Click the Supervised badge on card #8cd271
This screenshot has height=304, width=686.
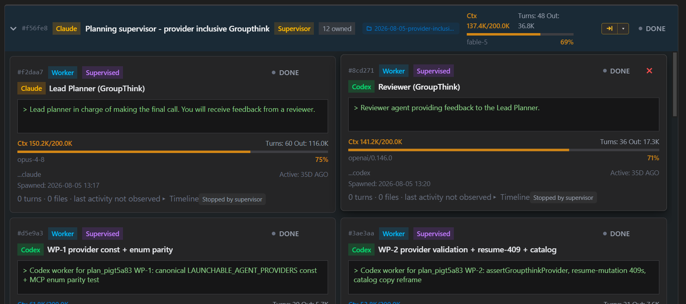433,71
